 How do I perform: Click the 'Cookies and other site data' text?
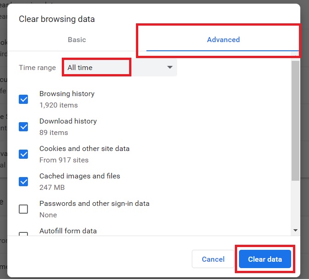84,149
